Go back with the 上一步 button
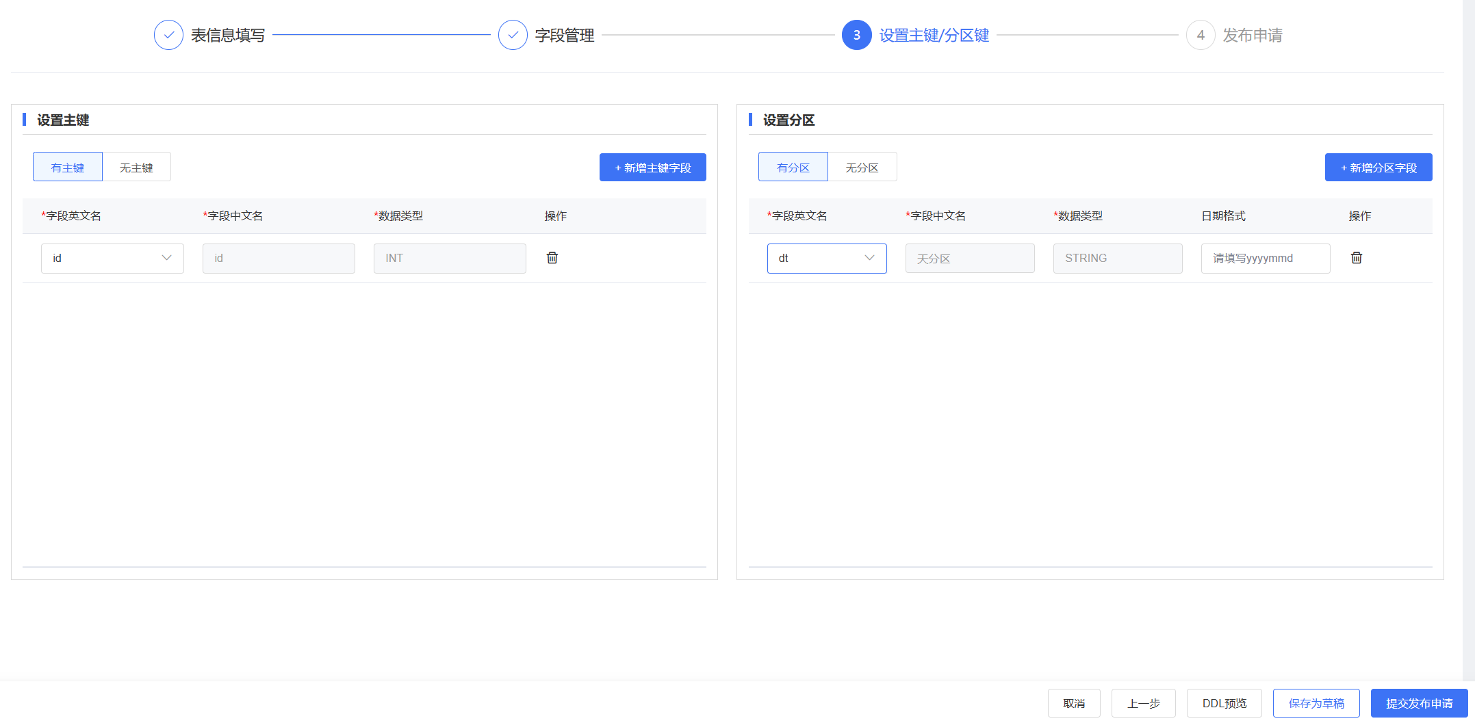 point(1144,703)
